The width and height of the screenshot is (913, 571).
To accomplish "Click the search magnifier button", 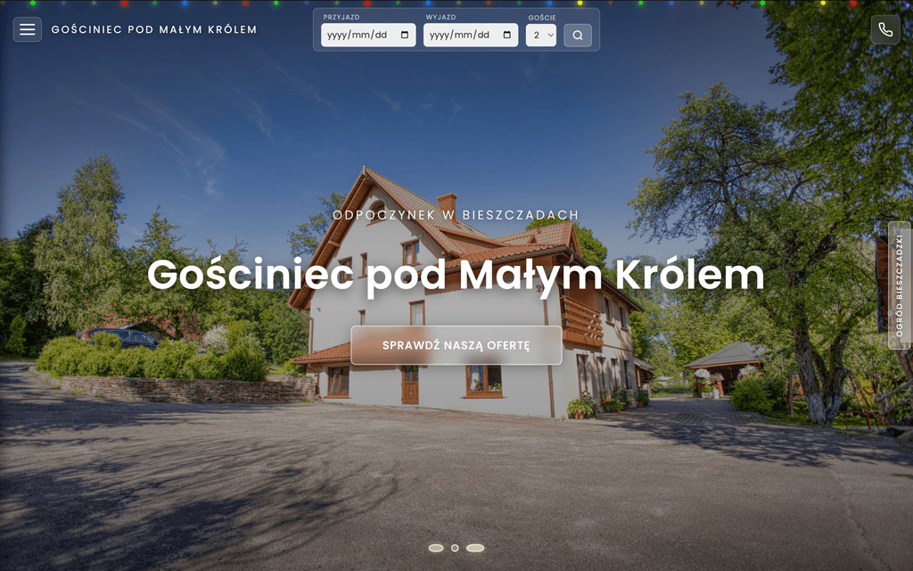I will (x=578, y=36).
